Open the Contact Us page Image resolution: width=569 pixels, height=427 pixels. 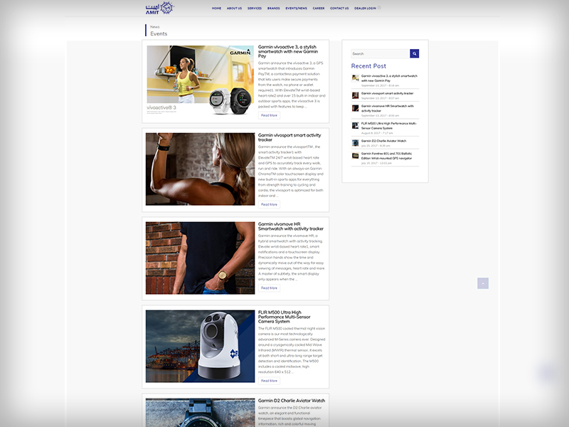(x=339, y=9)
